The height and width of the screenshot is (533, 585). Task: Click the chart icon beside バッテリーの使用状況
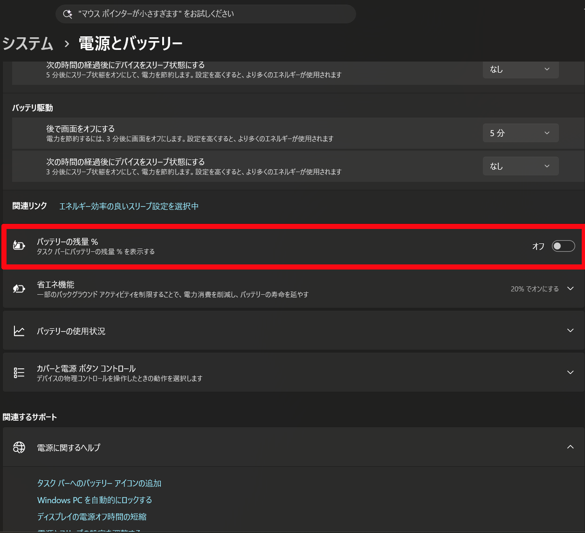point(19,331)
